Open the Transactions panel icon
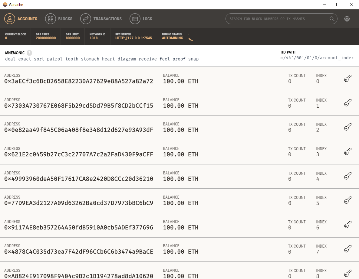This screenshot has width=359, height=279. pyautogui.click(x=86, y=18)
